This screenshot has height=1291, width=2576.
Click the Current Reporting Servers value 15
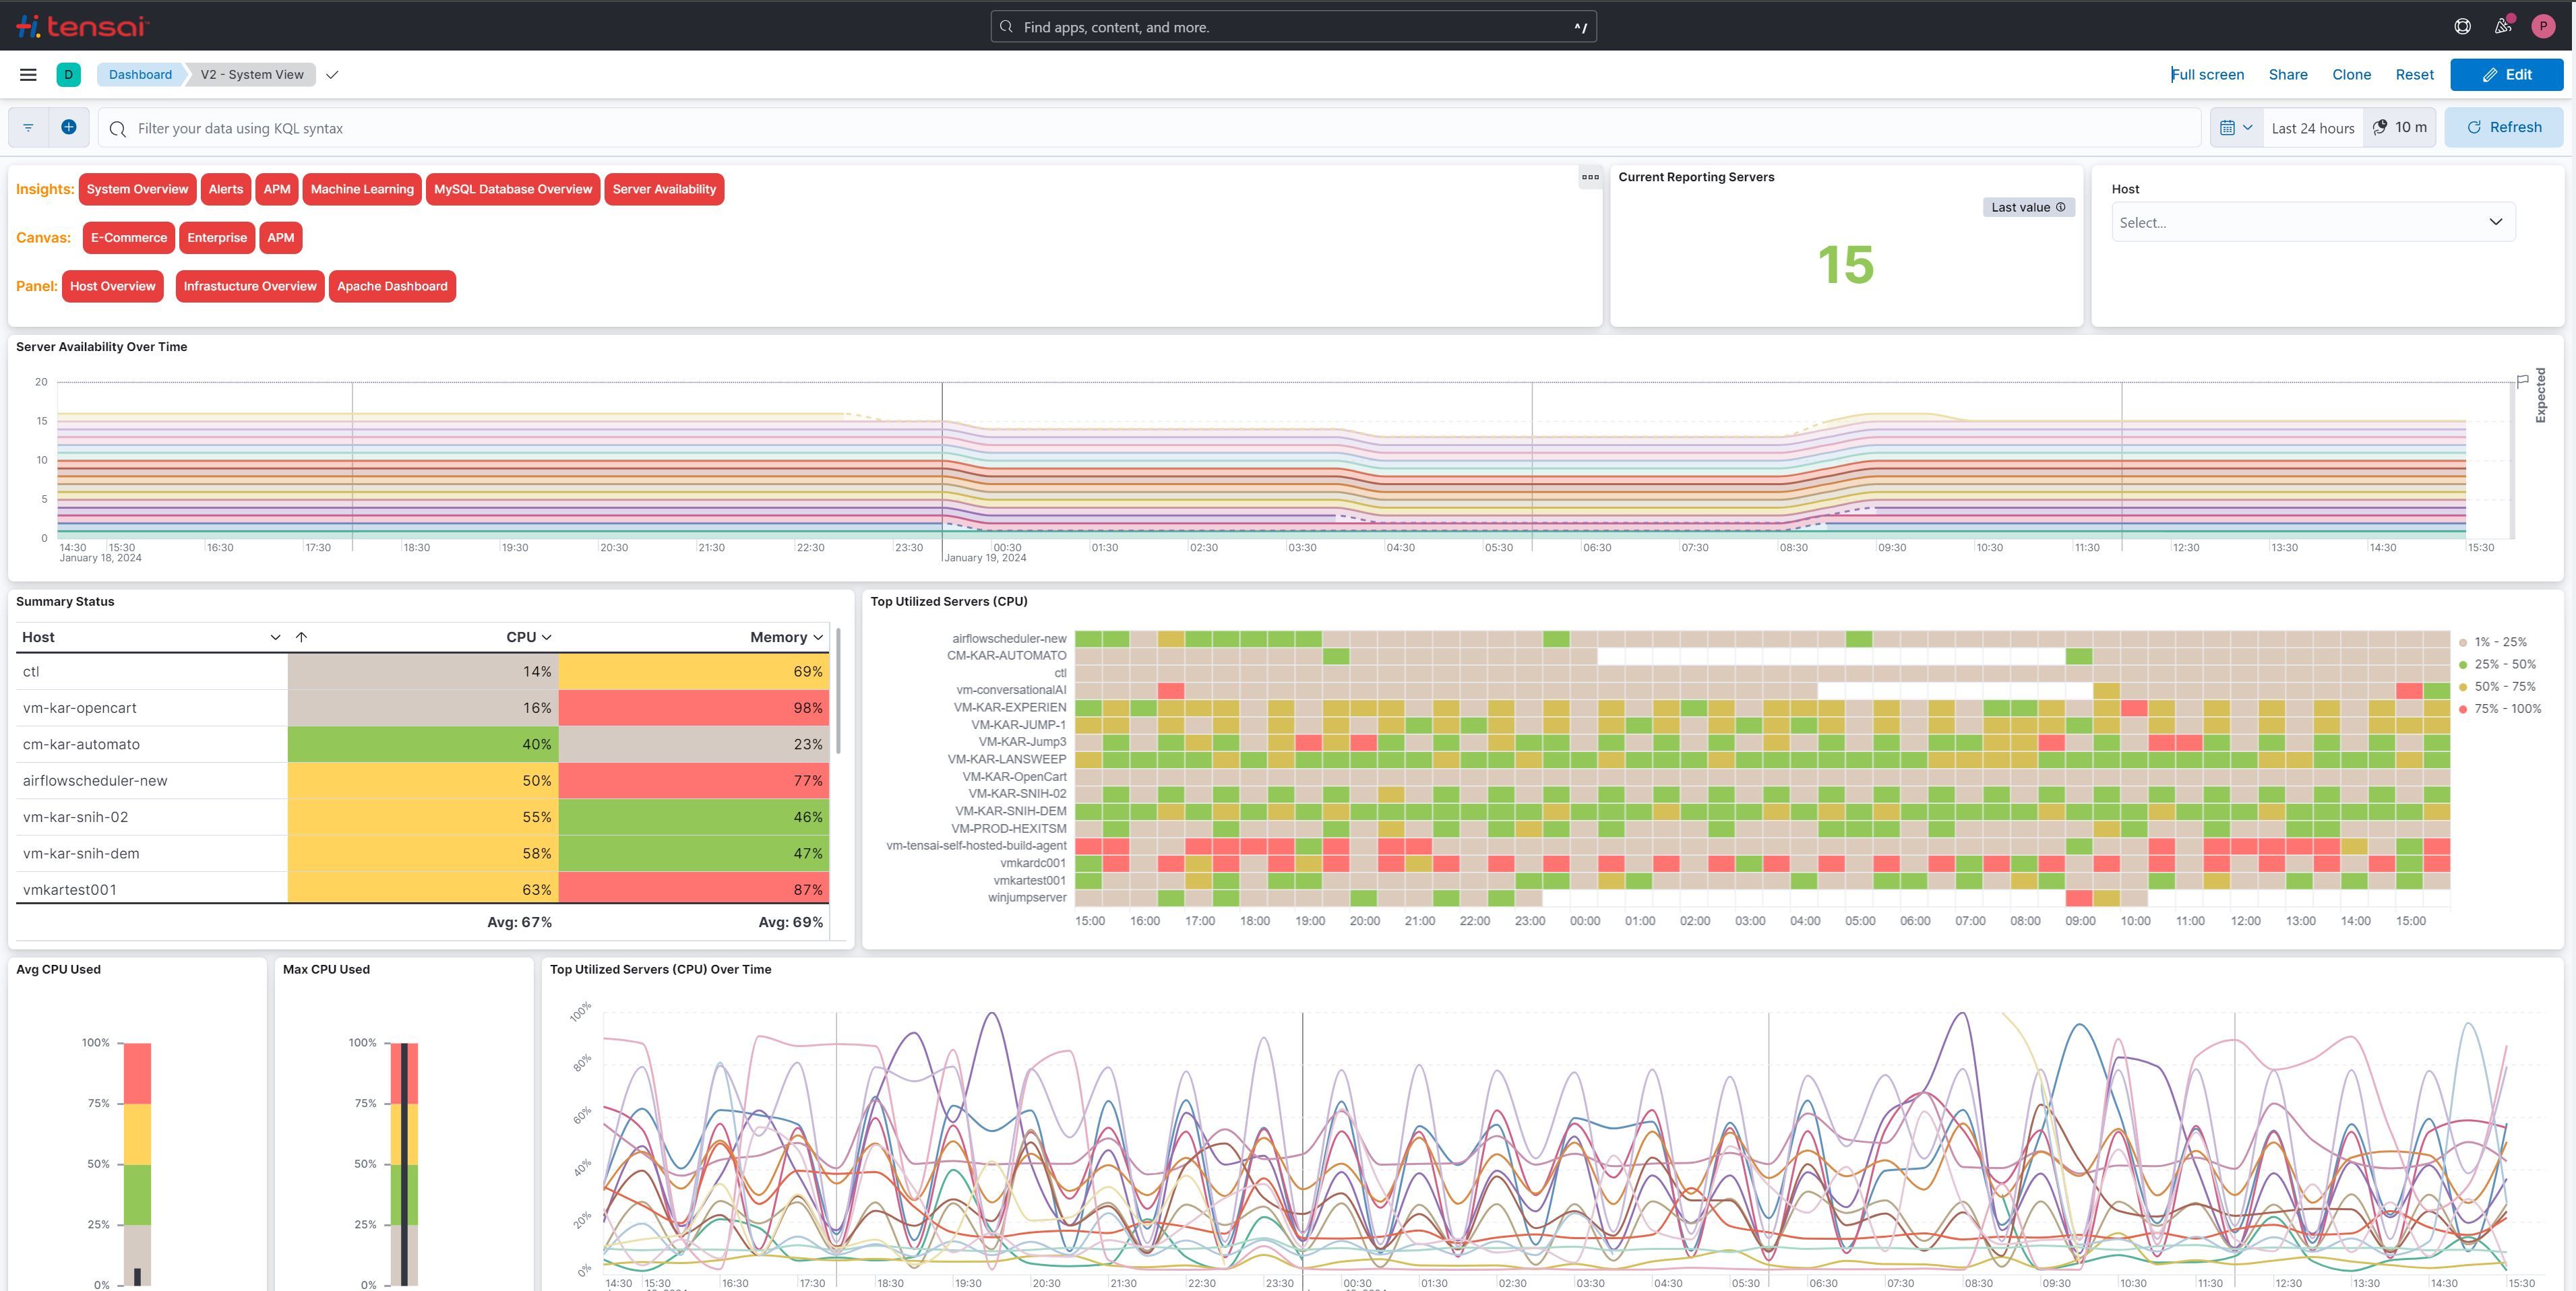pyautogui.click(x=1845, y=265)
